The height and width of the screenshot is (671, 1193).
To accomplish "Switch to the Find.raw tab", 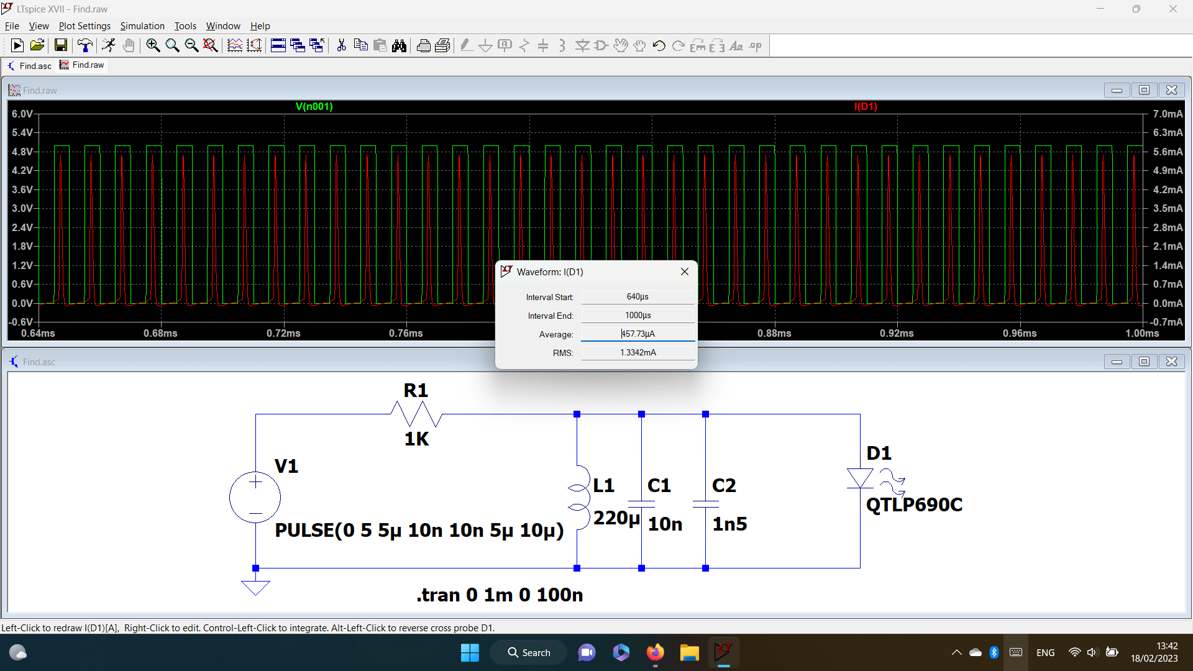I will coord(82,65).
